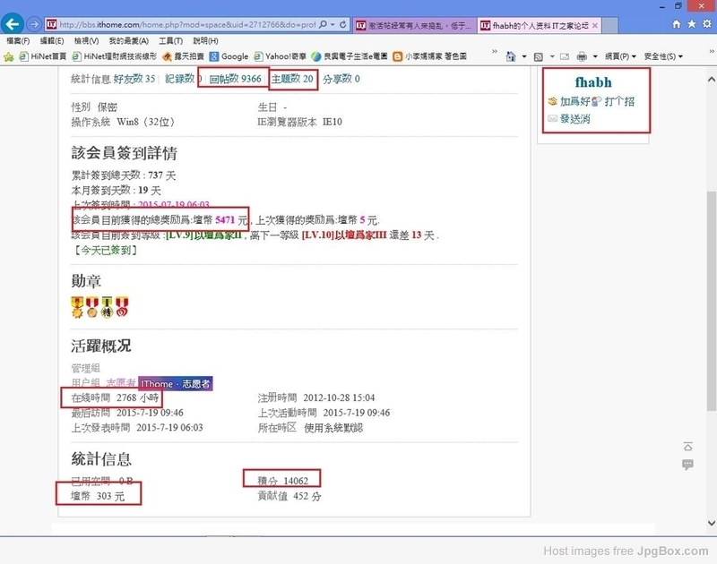Click the last medal badge icon
Viewport: 717px width, 564px height.
point(122,306)
